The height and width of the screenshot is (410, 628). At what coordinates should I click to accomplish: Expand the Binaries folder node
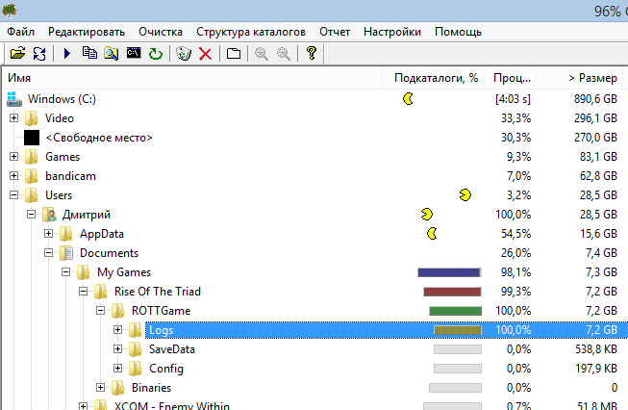point(100,387)
